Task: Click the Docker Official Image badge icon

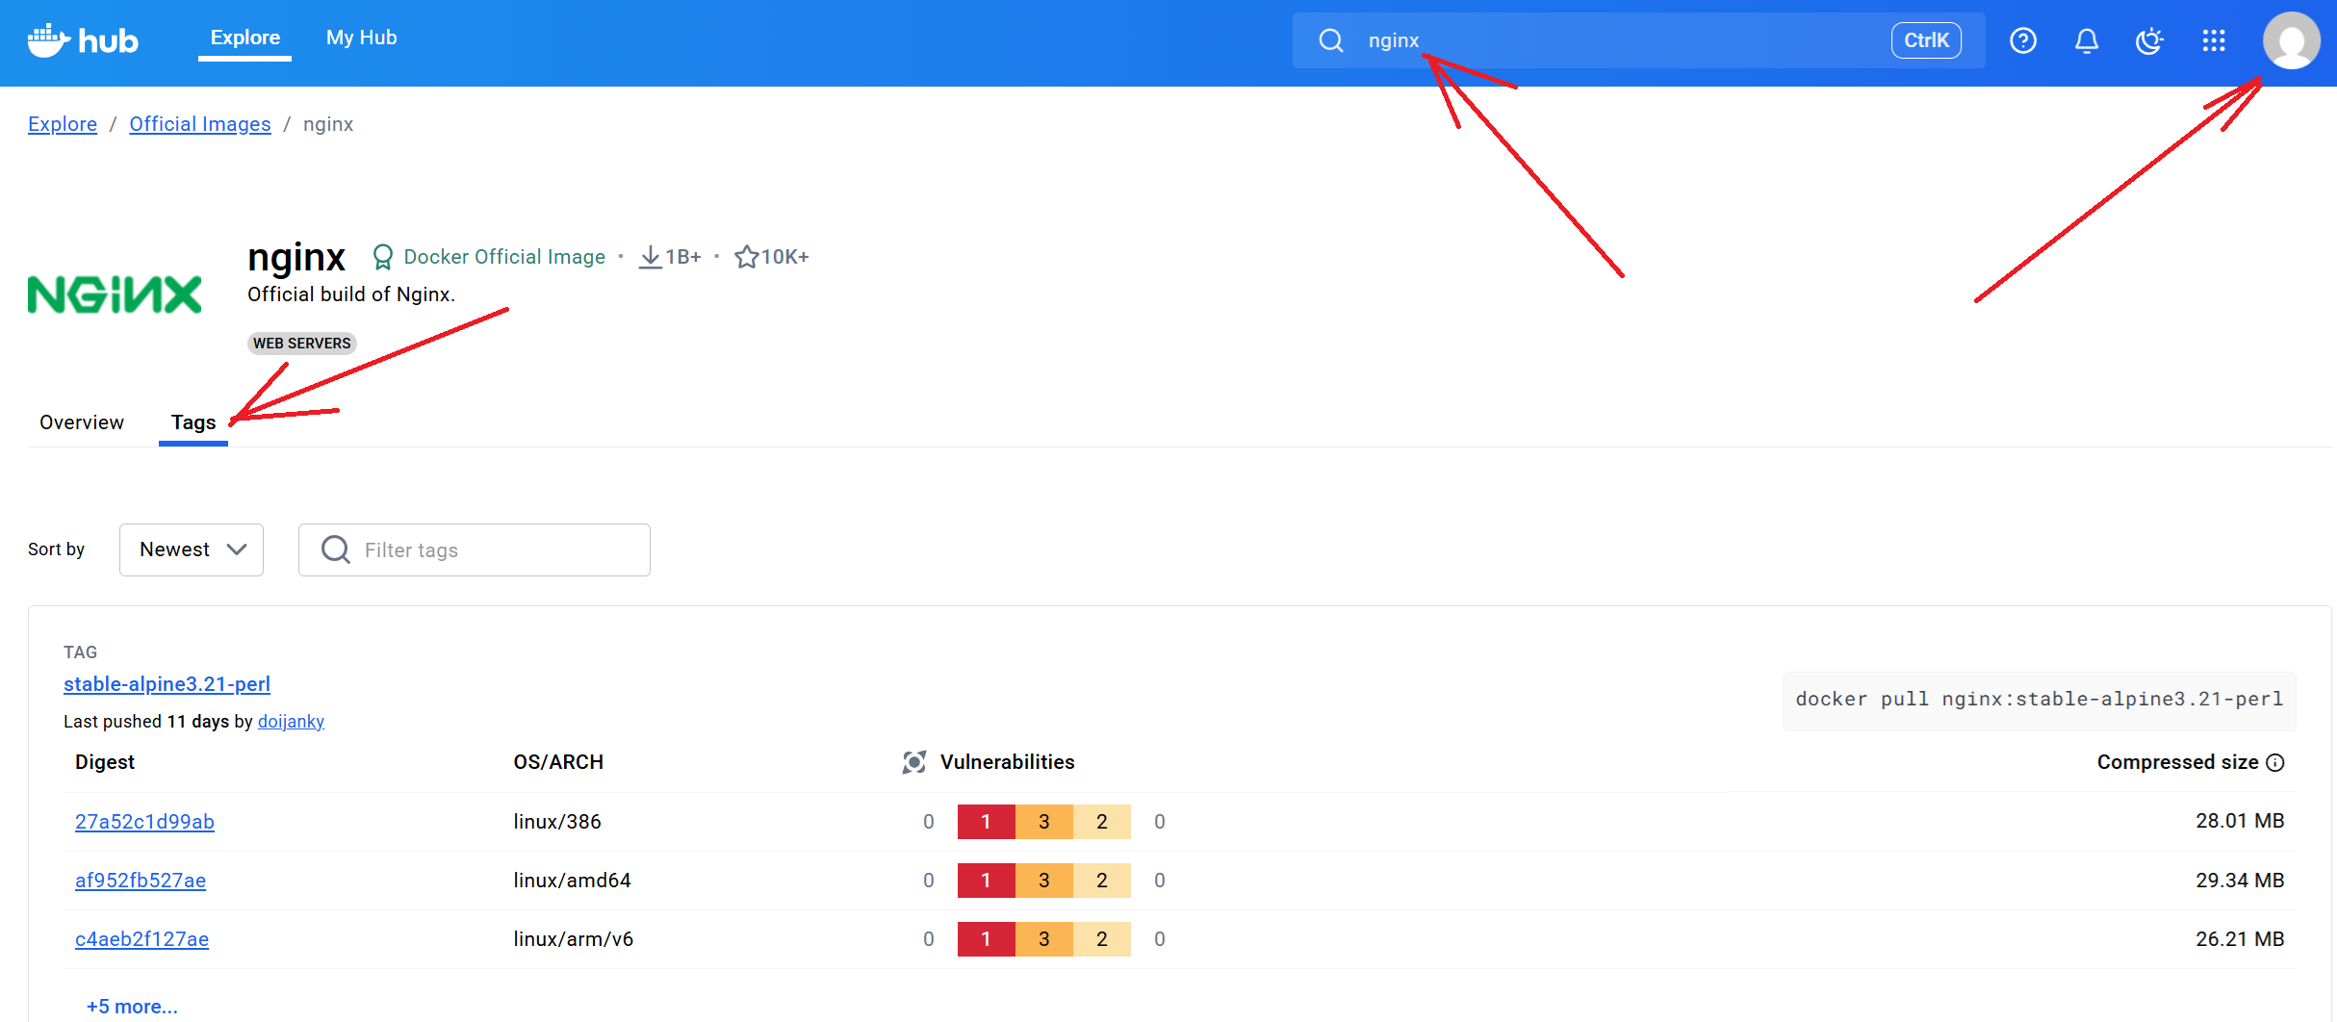Action: click(x=383, y=257)
